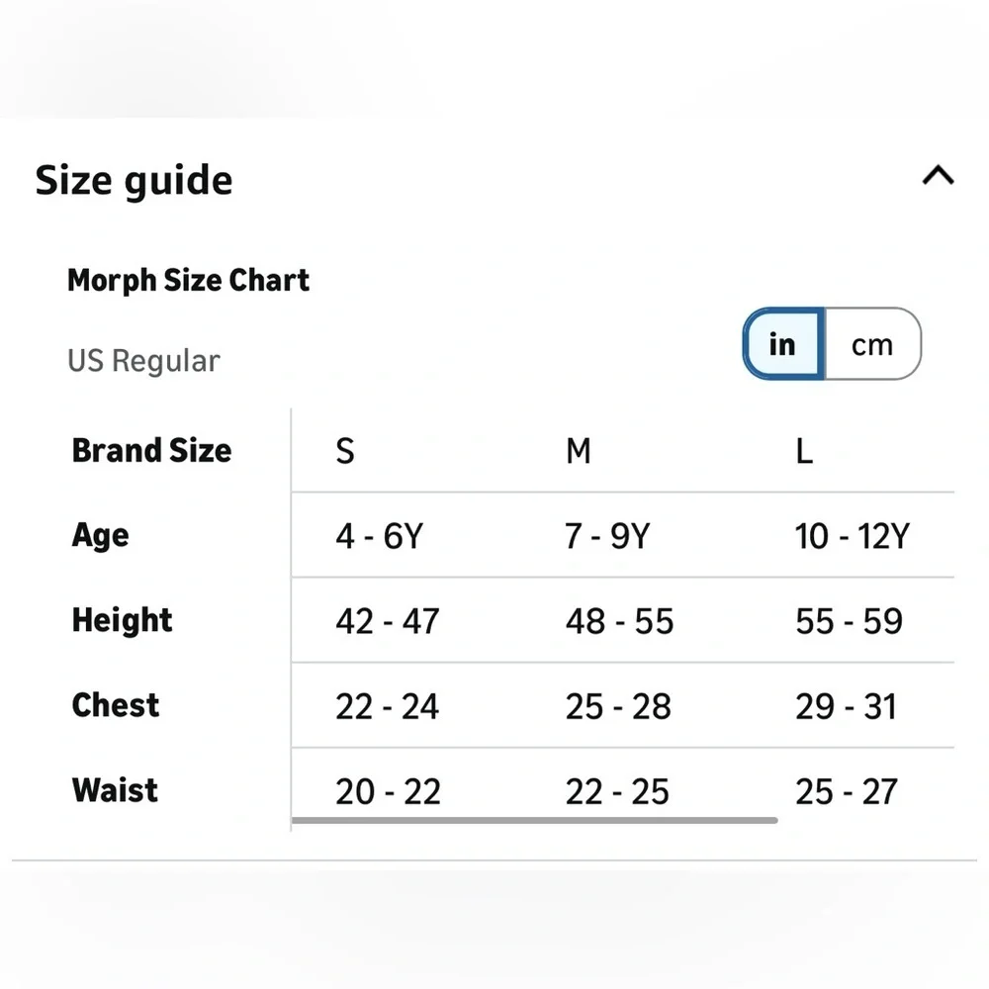Switch measurements to cm
The height and width of the screenshot is (989, 989).
tap(872, 344)
